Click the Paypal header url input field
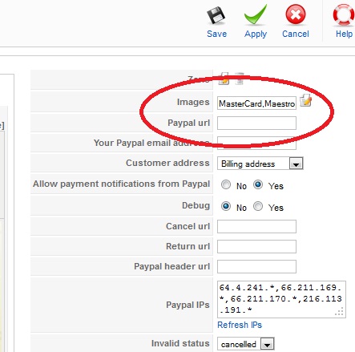The height and width of the screenshot is (352, 355). click(256, 266)
